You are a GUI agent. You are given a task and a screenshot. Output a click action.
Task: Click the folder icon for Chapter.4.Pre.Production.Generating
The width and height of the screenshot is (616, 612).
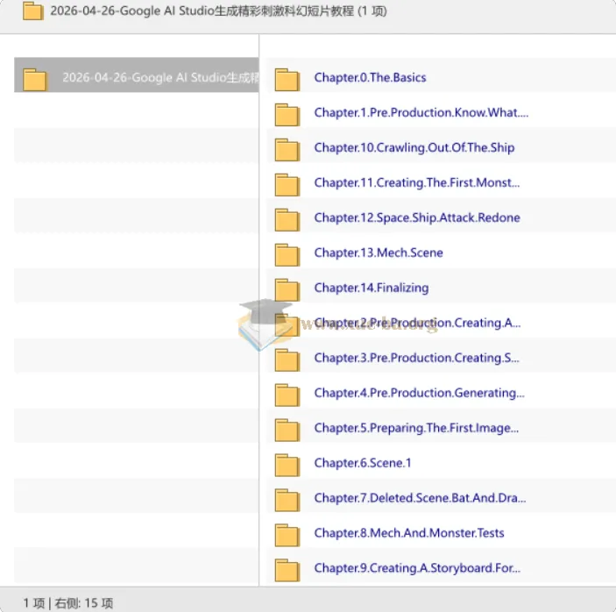[x=287, y=395]
